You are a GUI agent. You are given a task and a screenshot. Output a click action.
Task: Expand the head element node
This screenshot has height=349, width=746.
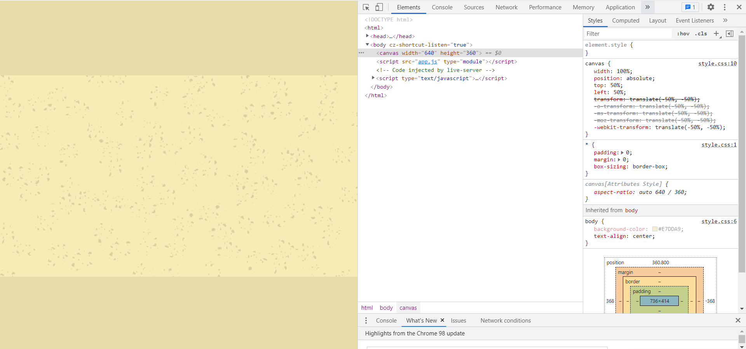pos(367,36)
